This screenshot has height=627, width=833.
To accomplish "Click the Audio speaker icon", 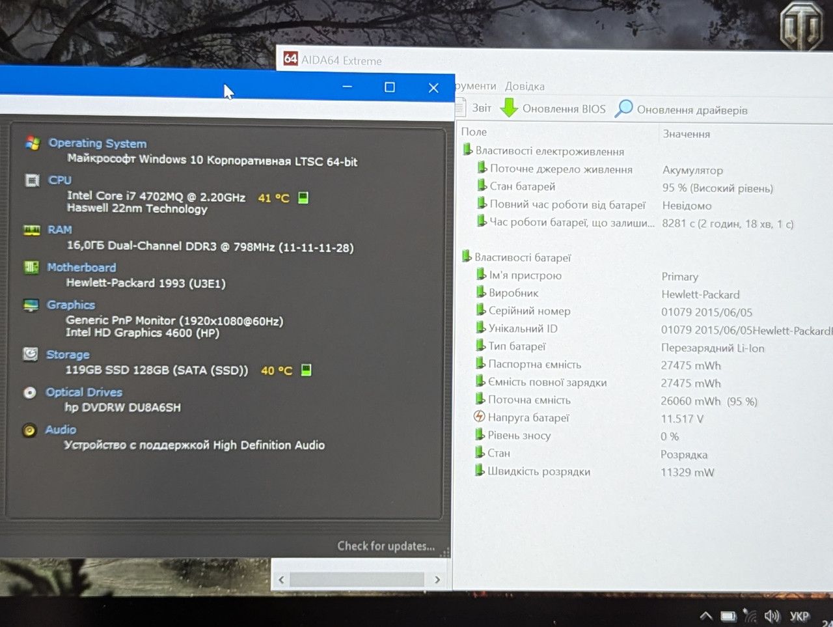I will coord(29,430).
